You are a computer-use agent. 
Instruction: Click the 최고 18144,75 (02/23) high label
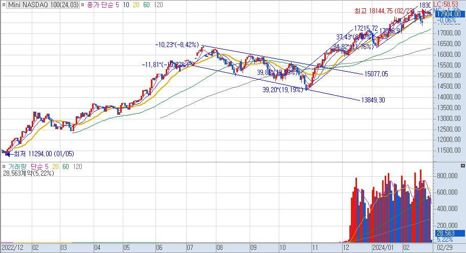384,11
